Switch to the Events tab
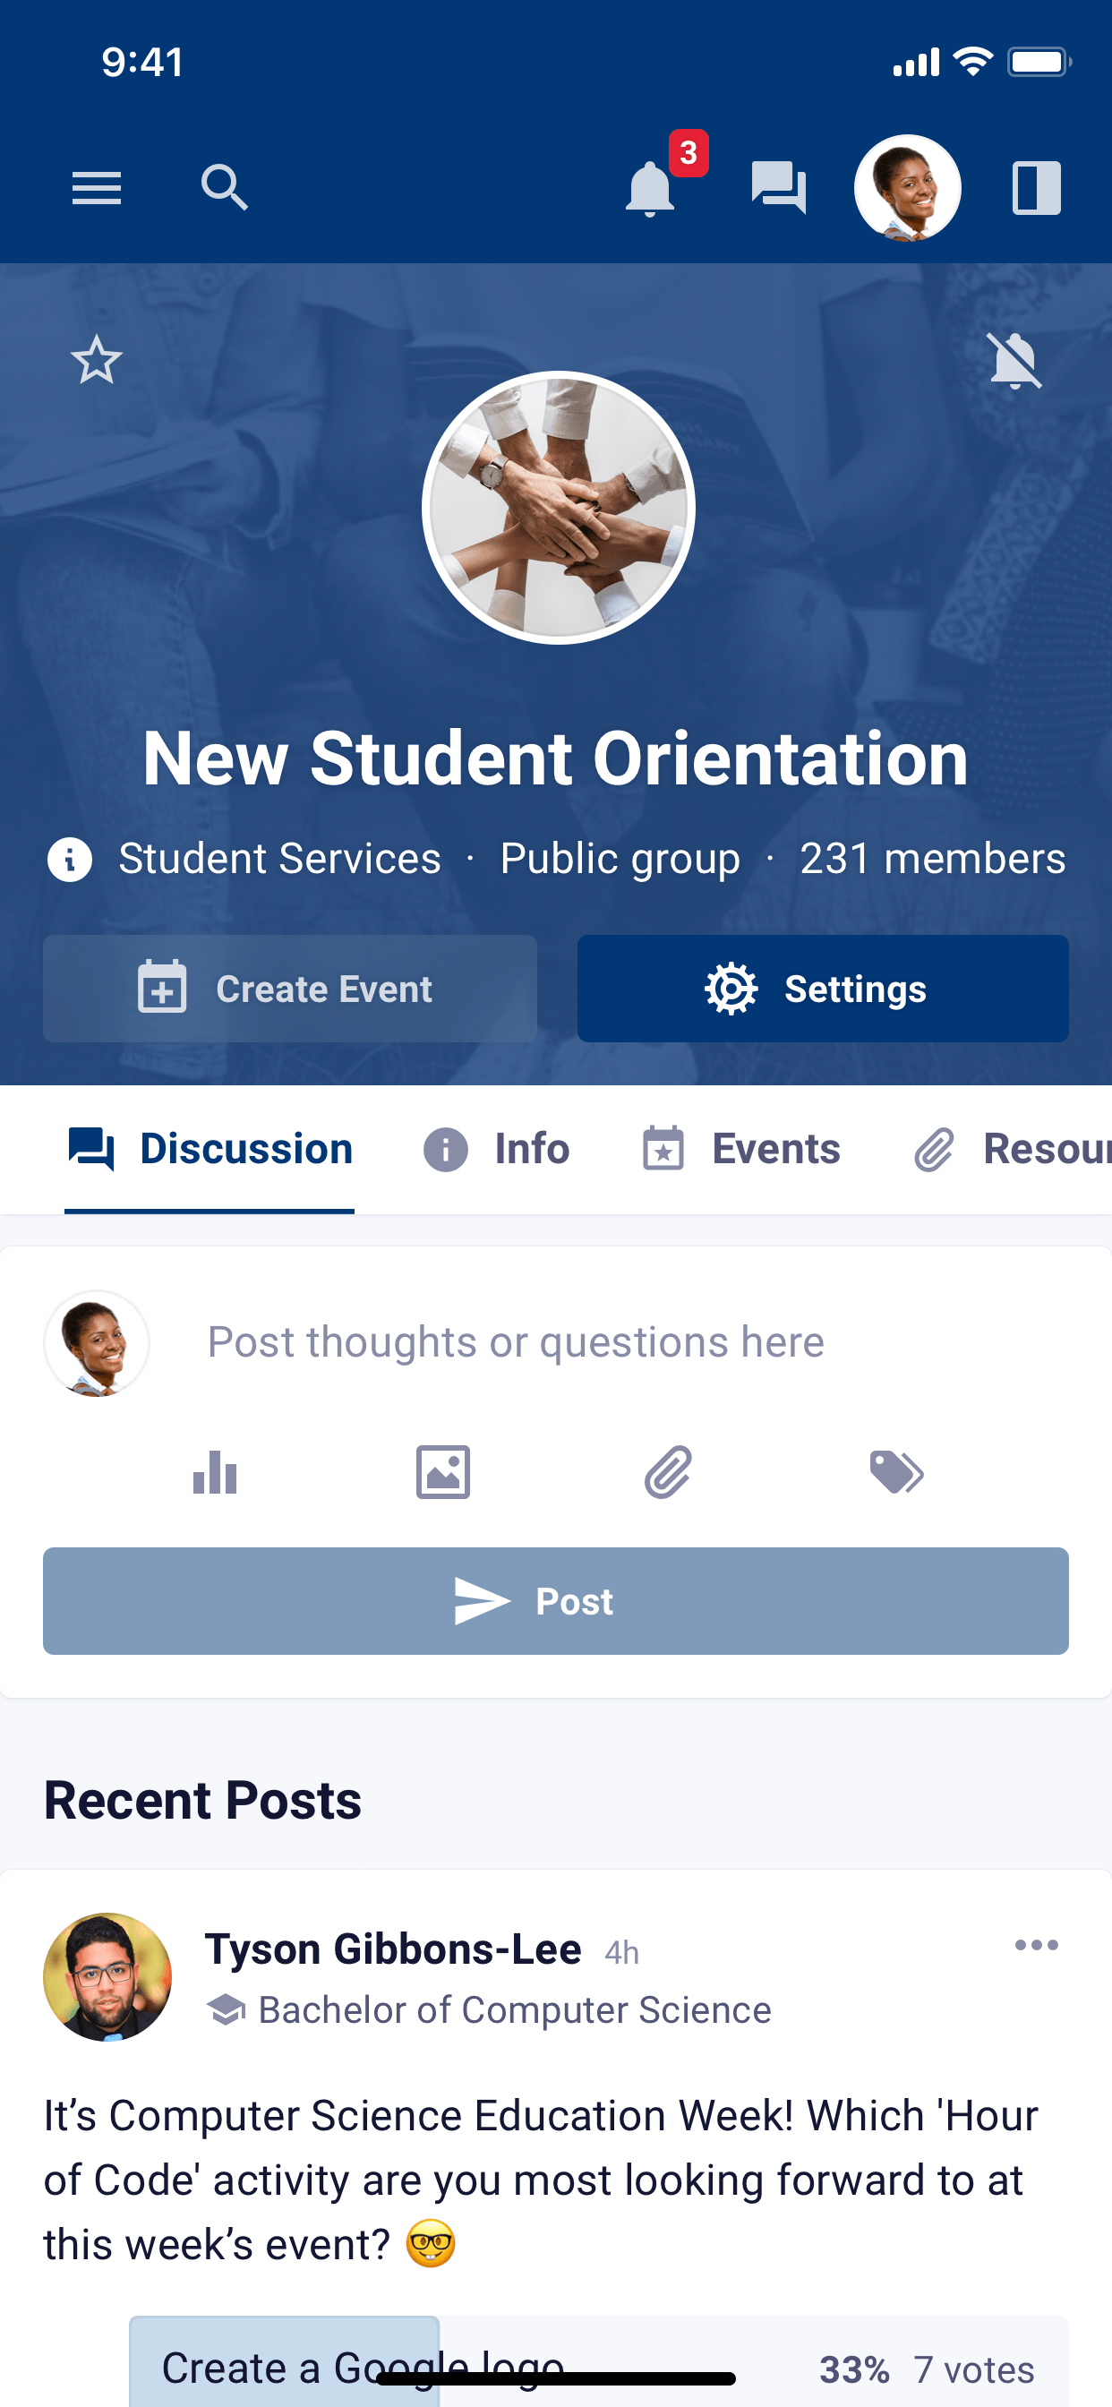The height and width of the screenshot is (2407, 1112). (x=742, y=1148)
